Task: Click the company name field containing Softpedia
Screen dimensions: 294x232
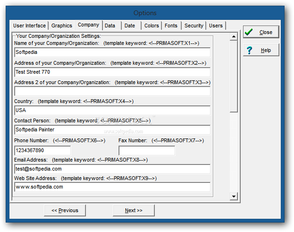Action: (112, 52)
